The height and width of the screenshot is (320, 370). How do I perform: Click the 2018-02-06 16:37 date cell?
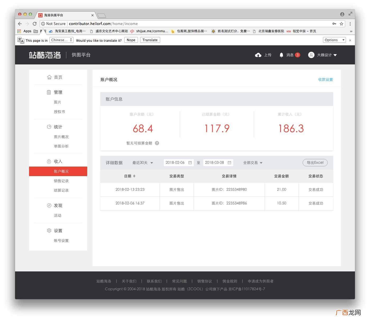click(130, 203)
